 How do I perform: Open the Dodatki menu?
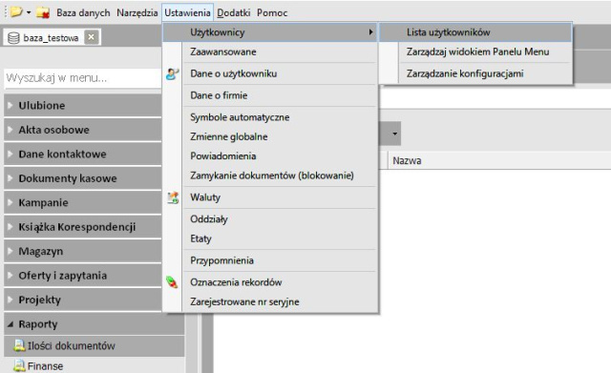(x=233, y=12)
